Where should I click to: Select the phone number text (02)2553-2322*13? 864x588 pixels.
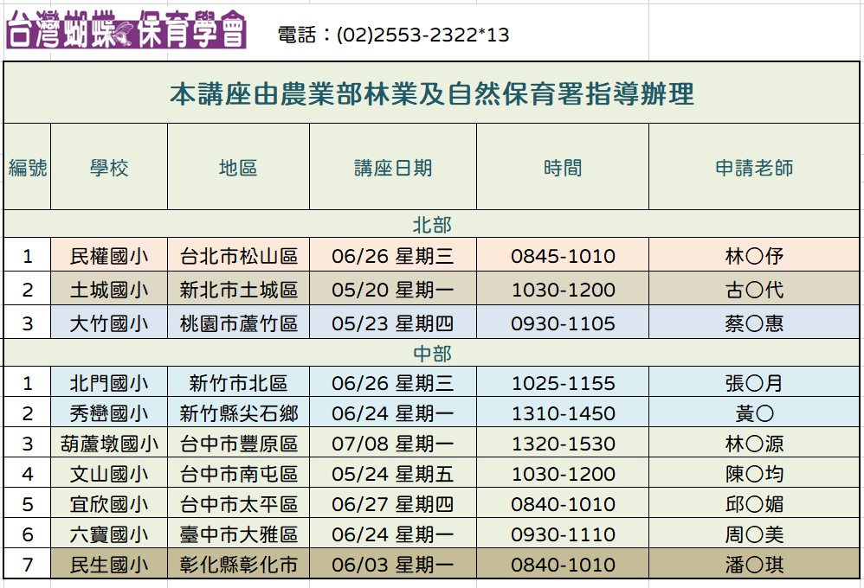(393, 35)
